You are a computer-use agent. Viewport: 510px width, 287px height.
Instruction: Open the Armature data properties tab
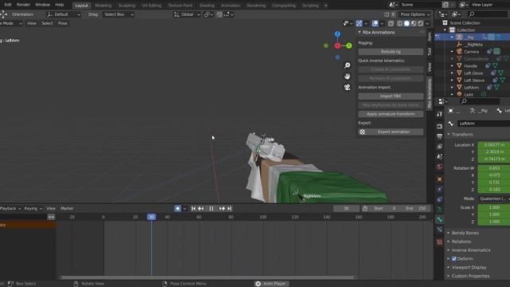(439, 209)
